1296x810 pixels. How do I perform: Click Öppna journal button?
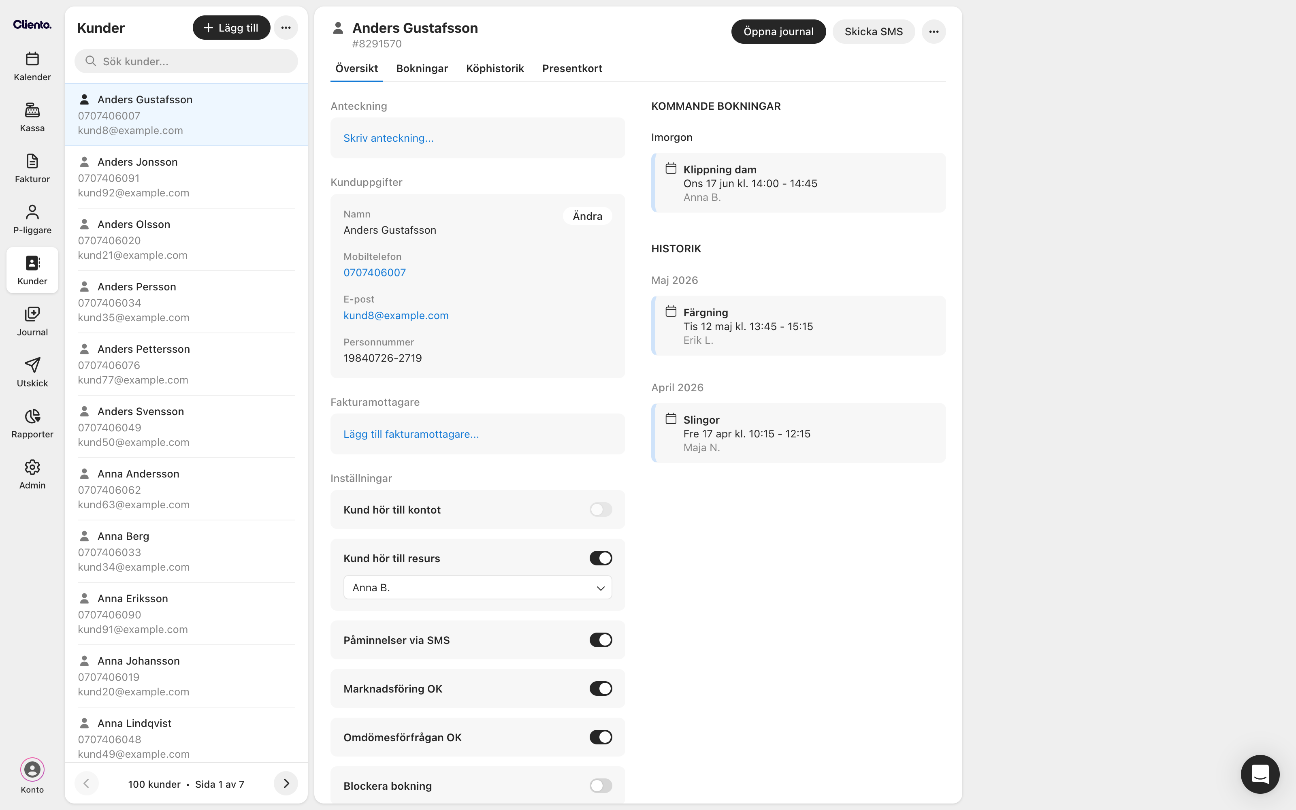pos(778,32)
